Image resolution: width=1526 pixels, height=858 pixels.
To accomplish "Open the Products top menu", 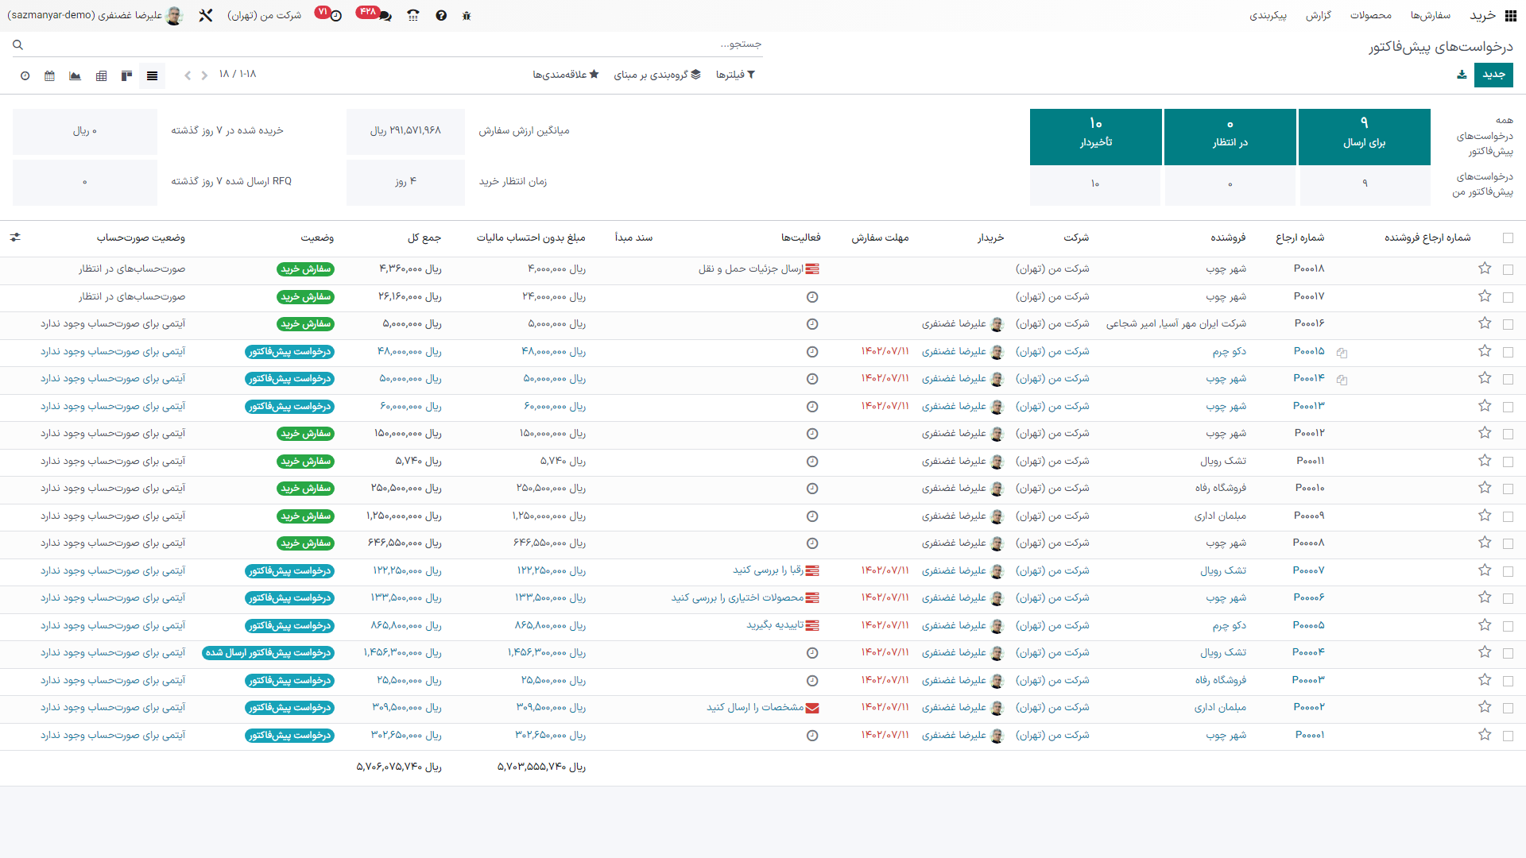I will click(1370, 15).
